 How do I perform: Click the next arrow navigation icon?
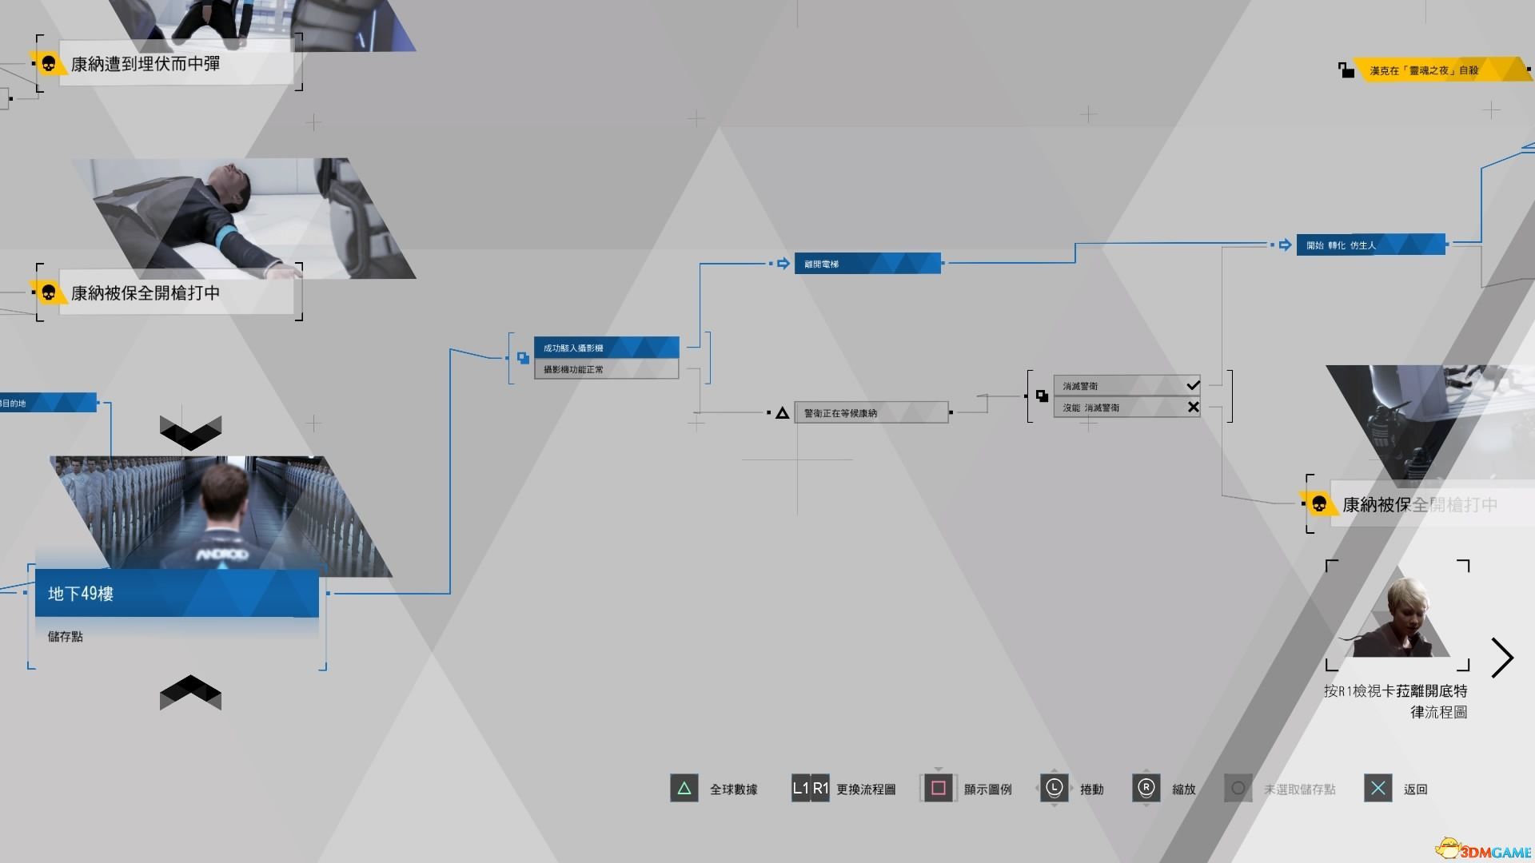[1503, 657]
